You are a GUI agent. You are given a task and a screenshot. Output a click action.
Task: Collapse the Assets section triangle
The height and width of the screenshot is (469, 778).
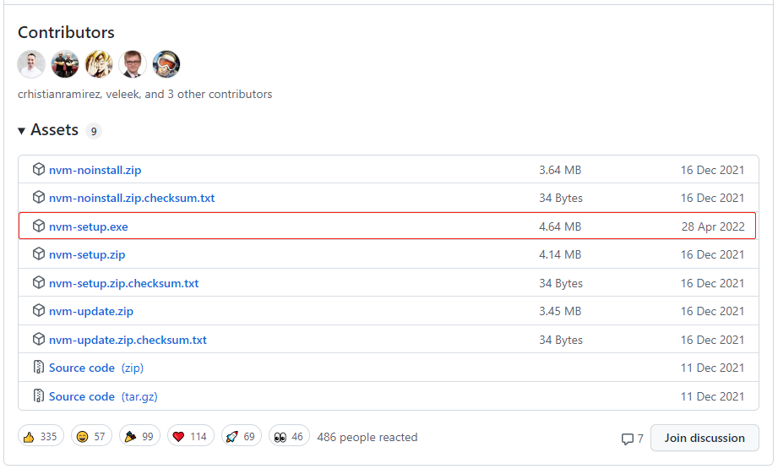pos(22,131)
